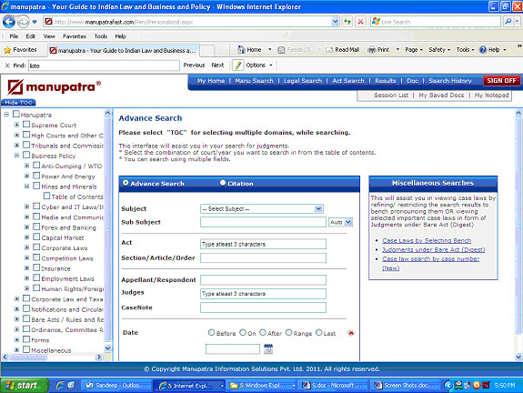This screenshot has width=523, height=393.
Task: Click the Live Search magnifier icon
Action: 508,22
